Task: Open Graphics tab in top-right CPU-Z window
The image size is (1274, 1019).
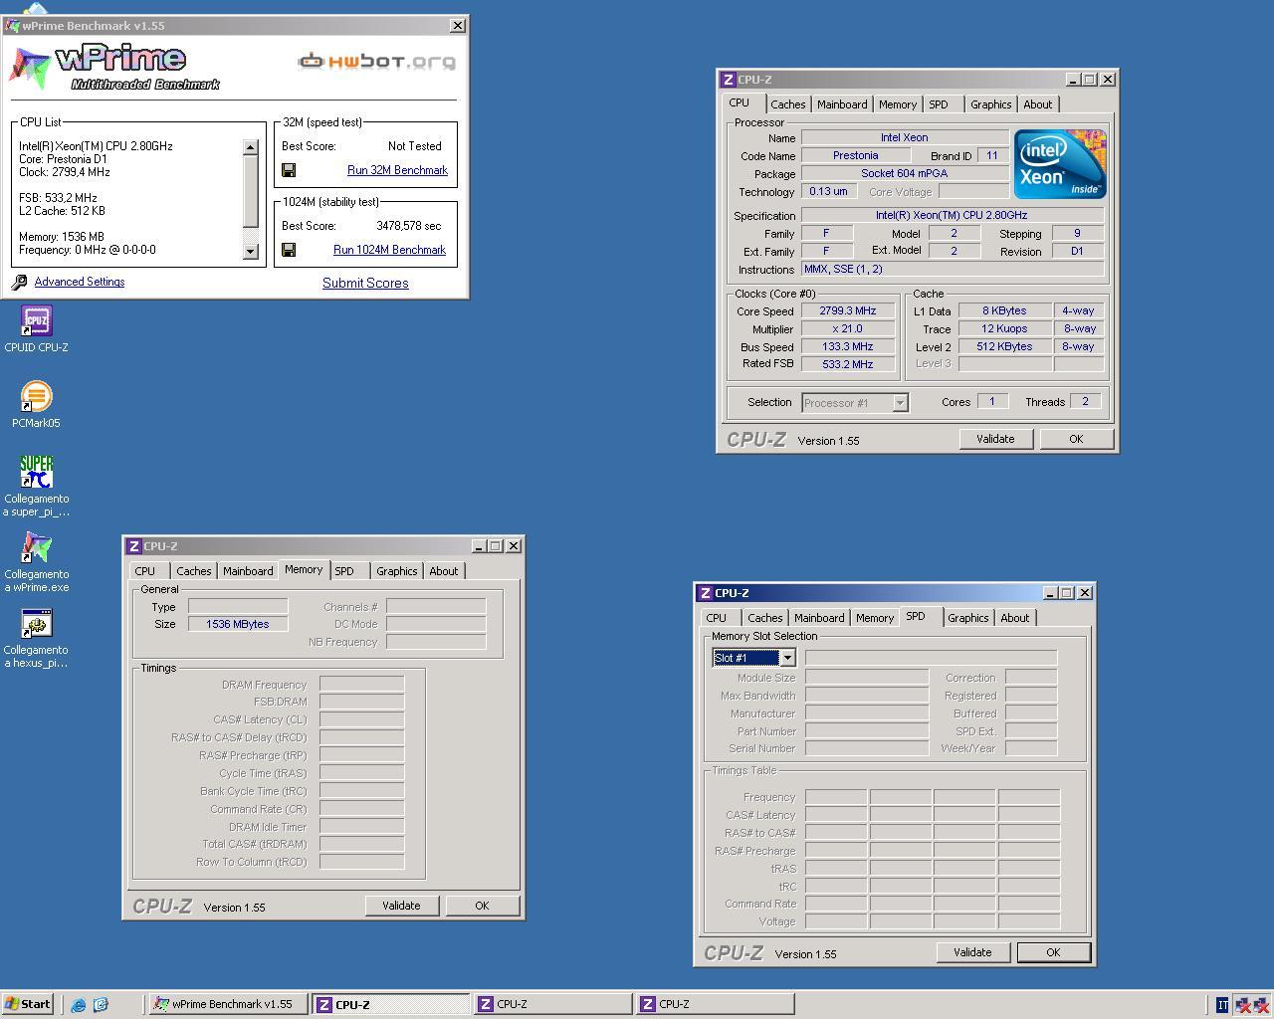Action: tap(991, 104)
